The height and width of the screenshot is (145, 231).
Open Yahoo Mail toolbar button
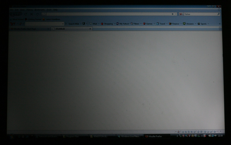click(x=93, y=24)
